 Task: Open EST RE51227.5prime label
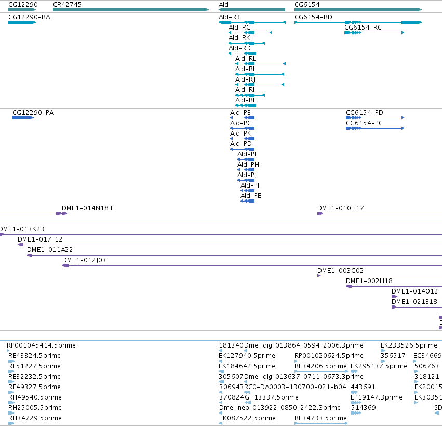click(x=34, y=366)
